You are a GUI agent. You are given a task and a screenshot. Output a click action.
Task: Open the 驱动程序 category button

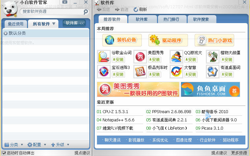click(168, 40)
